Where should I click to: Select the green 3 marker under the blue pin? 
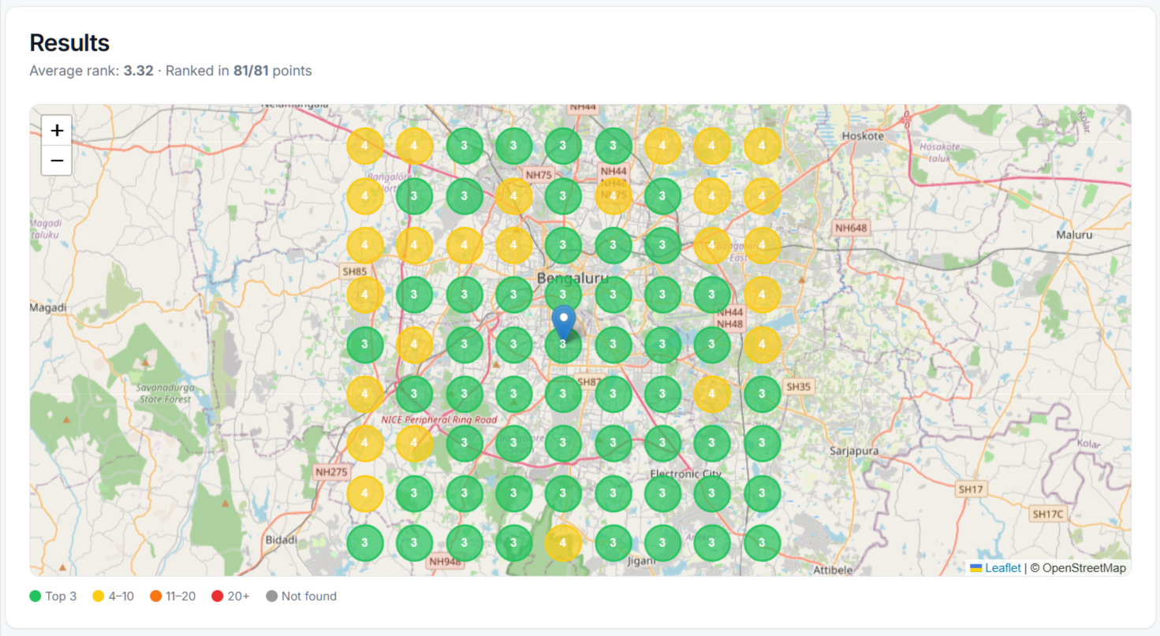[563, 345]
